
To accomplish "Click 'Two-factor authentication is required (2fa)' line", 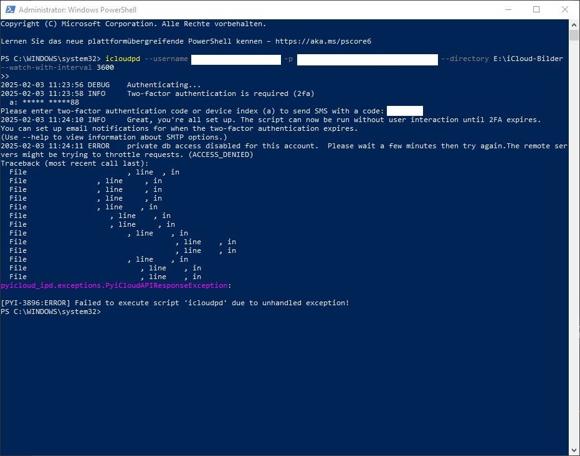I will 221,93.
